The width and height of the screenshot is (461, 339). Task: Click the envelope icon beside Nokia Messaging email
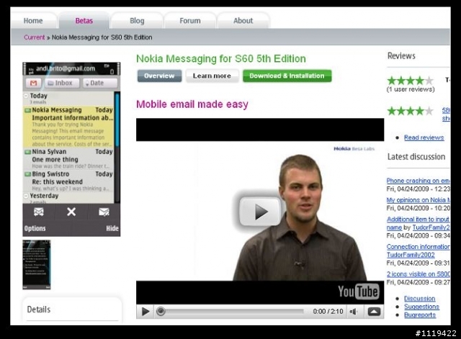27,110
